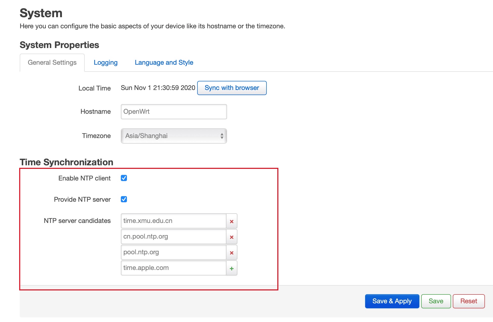This screenshot has width=493, height=322.
Task: Click the Save & Apply button
Action: pos(392,301)
